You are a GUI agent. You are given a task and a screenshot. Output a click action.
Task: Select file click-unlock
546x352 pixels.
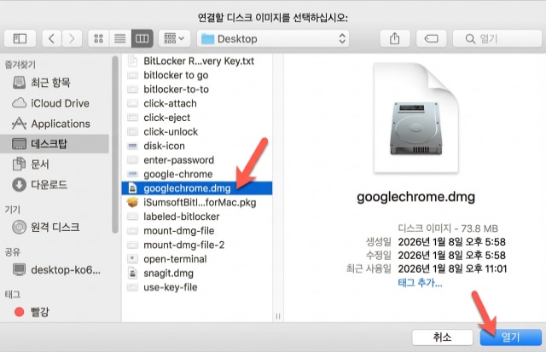click(197, 132)
